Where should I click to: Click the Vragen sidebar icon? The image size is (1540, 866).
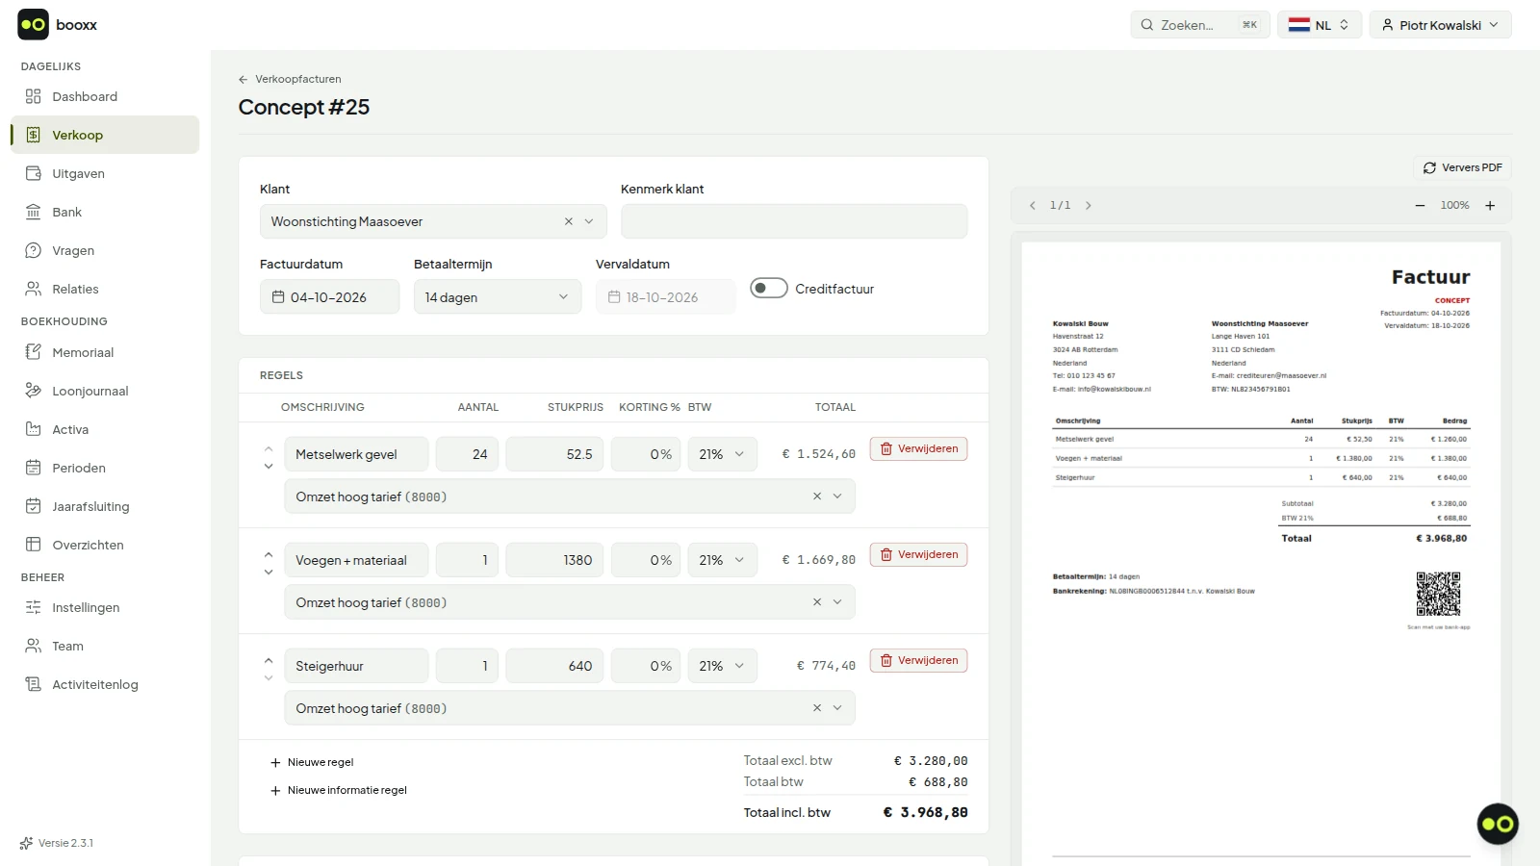pyautogui.click(x=34, y=250)
